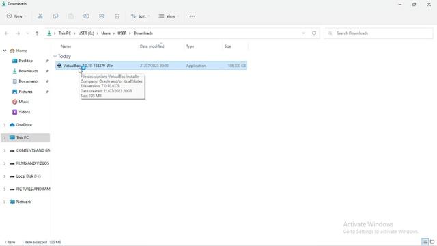437x246 pixels.
Task: Switch to Details view in status bar
Action: 425,242
